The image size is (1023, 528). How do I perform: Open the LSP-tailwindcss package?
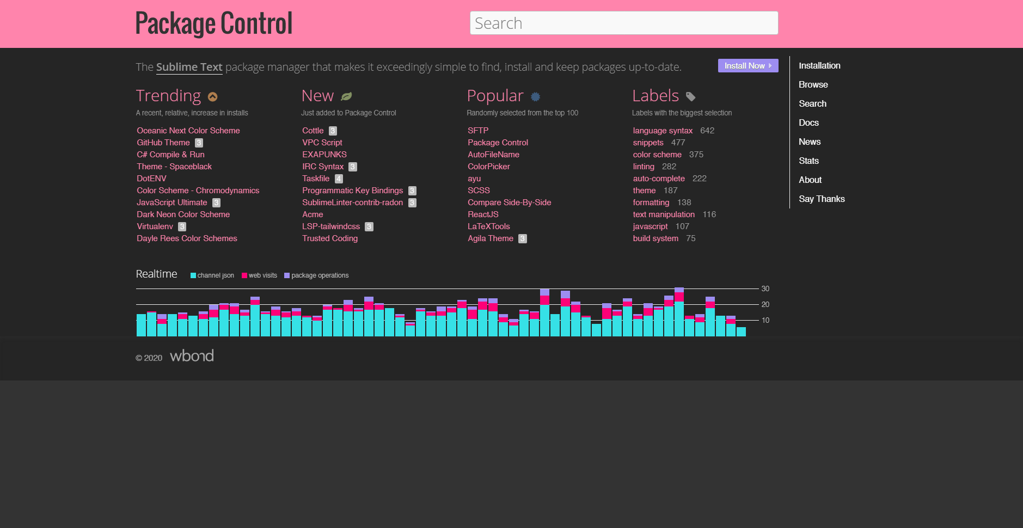[x=331, y=226]
